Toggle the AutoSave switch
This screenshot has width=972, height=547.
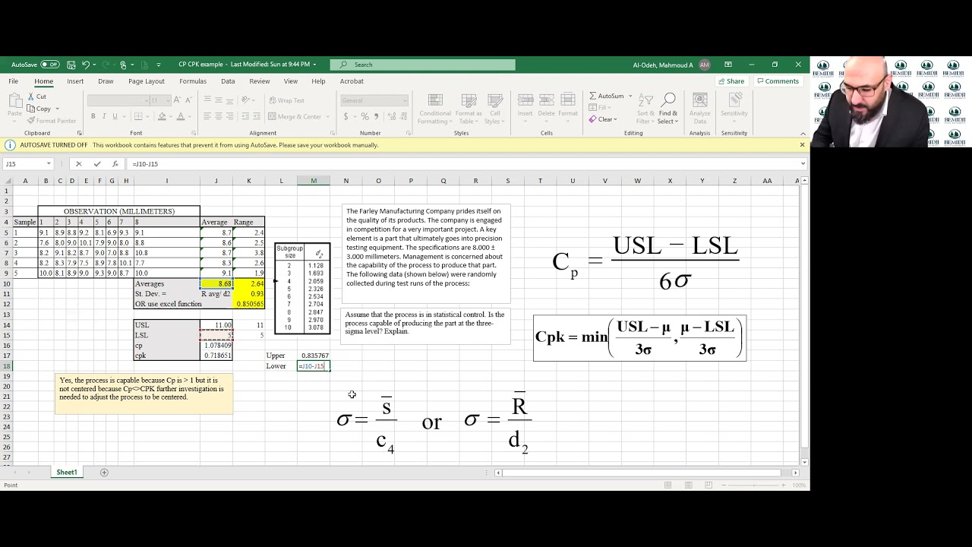[x=50, y=65]
